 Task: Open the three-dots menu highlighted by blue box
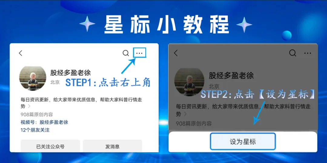(x=139, y=53)
